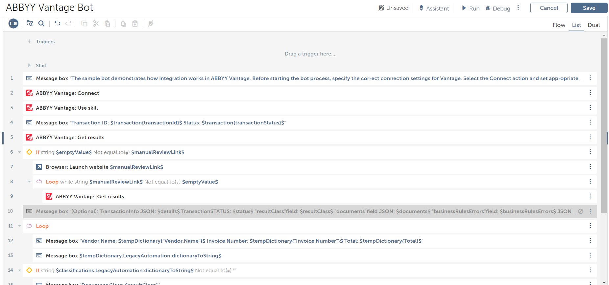Open options menu for line 11 Loop
This screenshot has height=285, width=609.
(590, 226)
